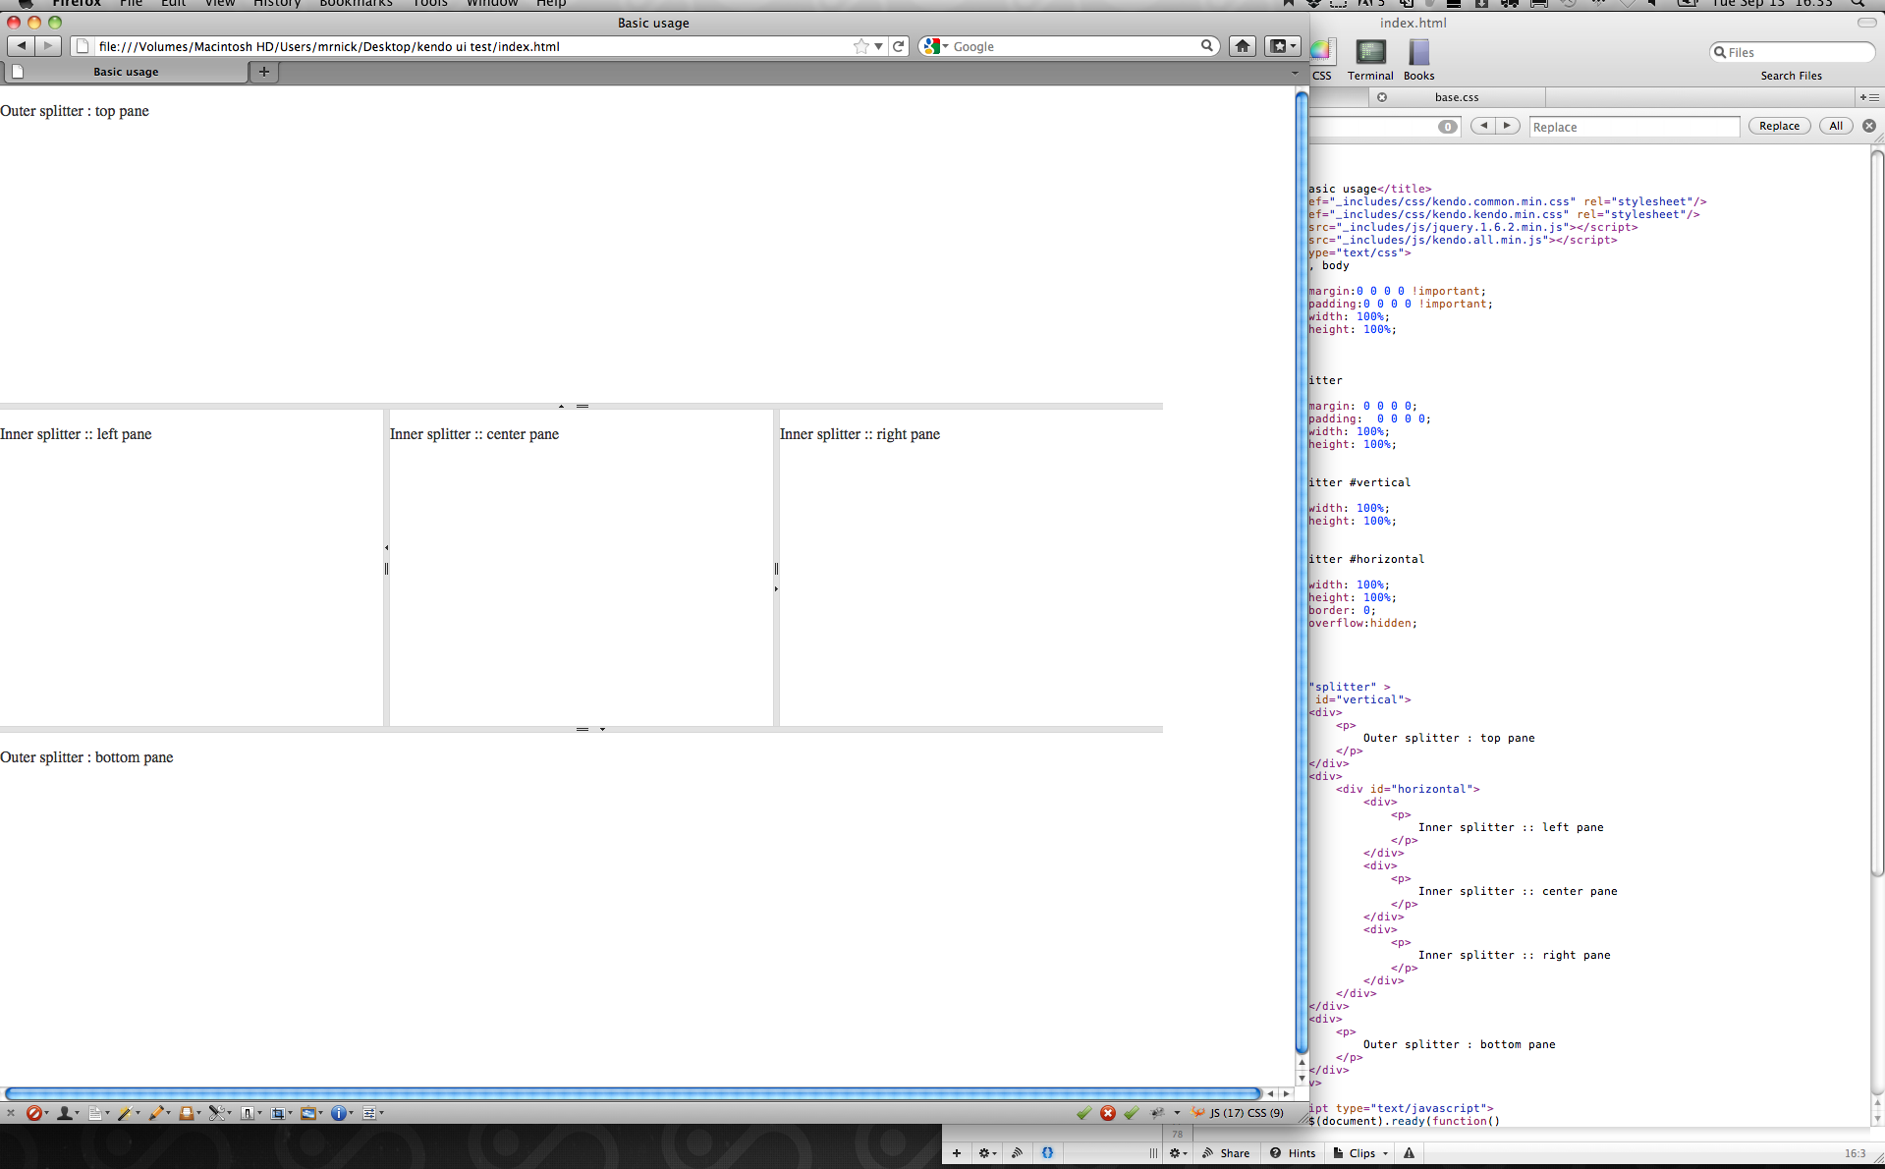The width and height of the screenshot is (1885, 1169).
Task: Go back in Firefox history
Action: click(21, 46)
